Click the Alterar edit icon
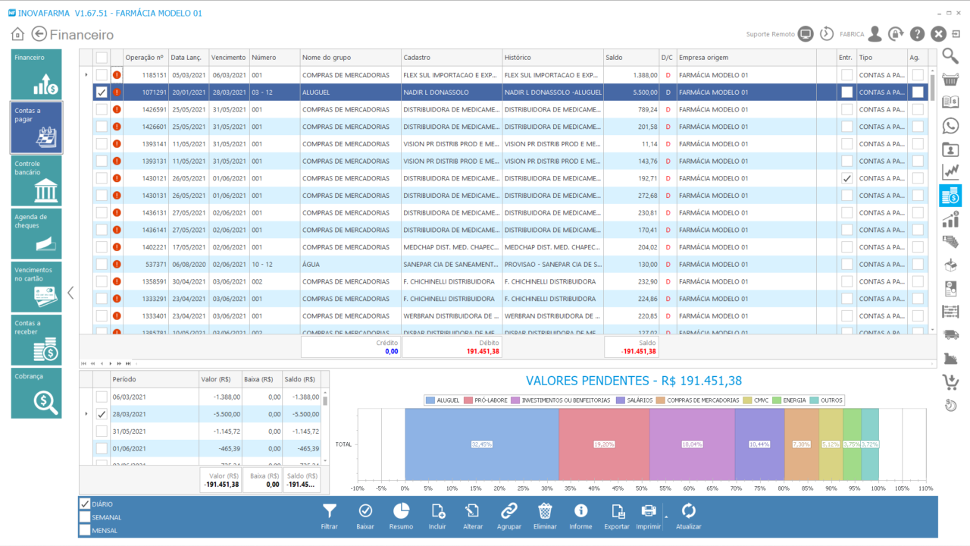970x546 pixels. [x=473, y=510]
